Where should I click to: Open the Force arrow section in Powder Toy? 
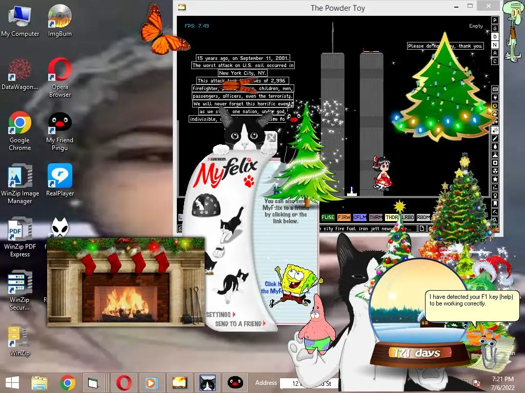tap(495, 122)
